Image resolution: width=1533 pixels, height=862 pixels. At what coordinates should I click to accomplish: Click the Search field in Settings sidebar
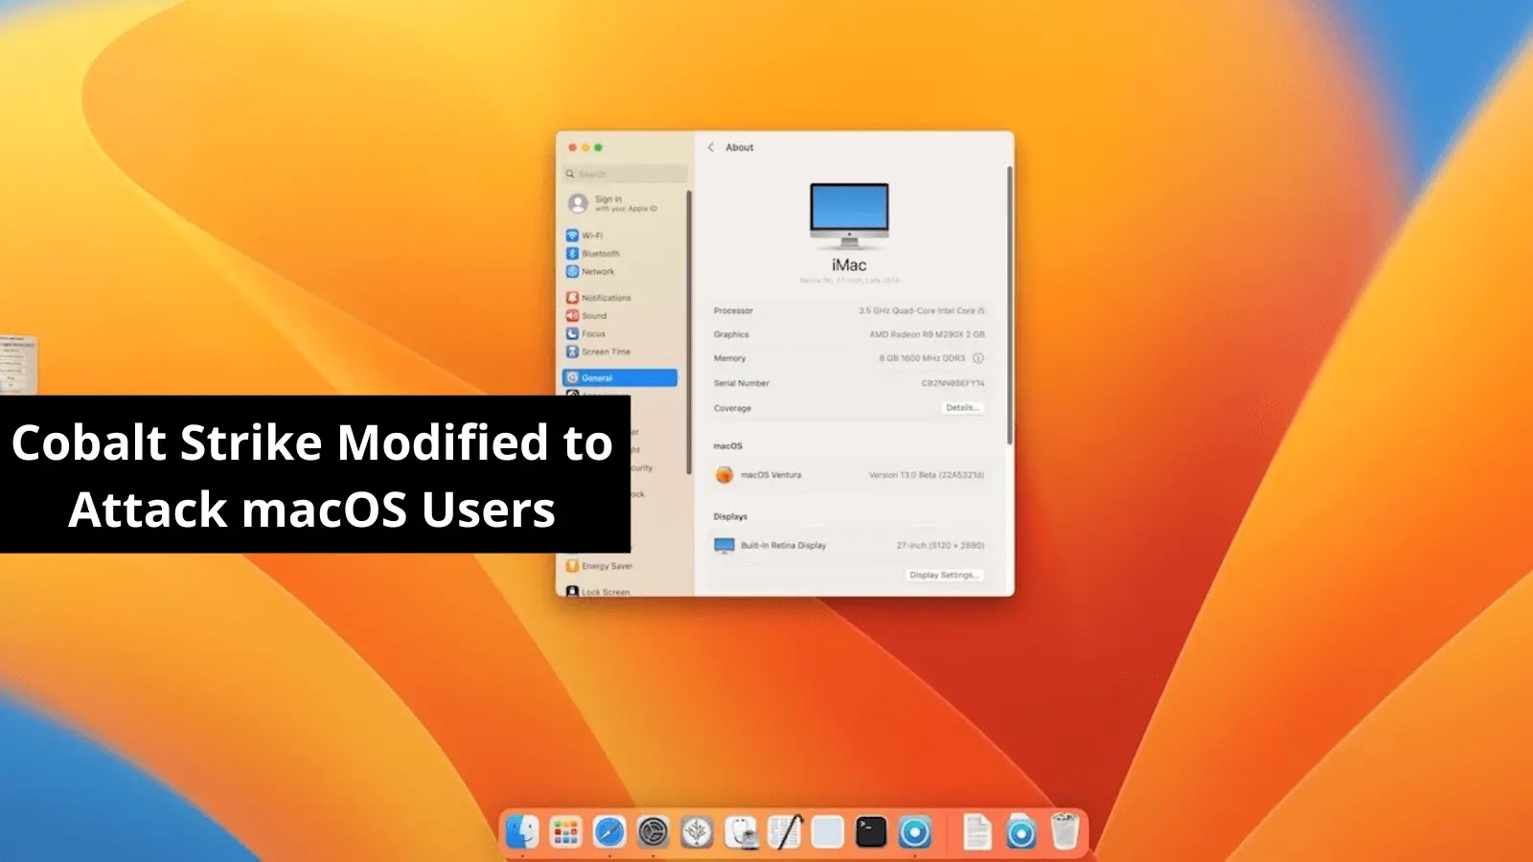(x=625, y=174)
